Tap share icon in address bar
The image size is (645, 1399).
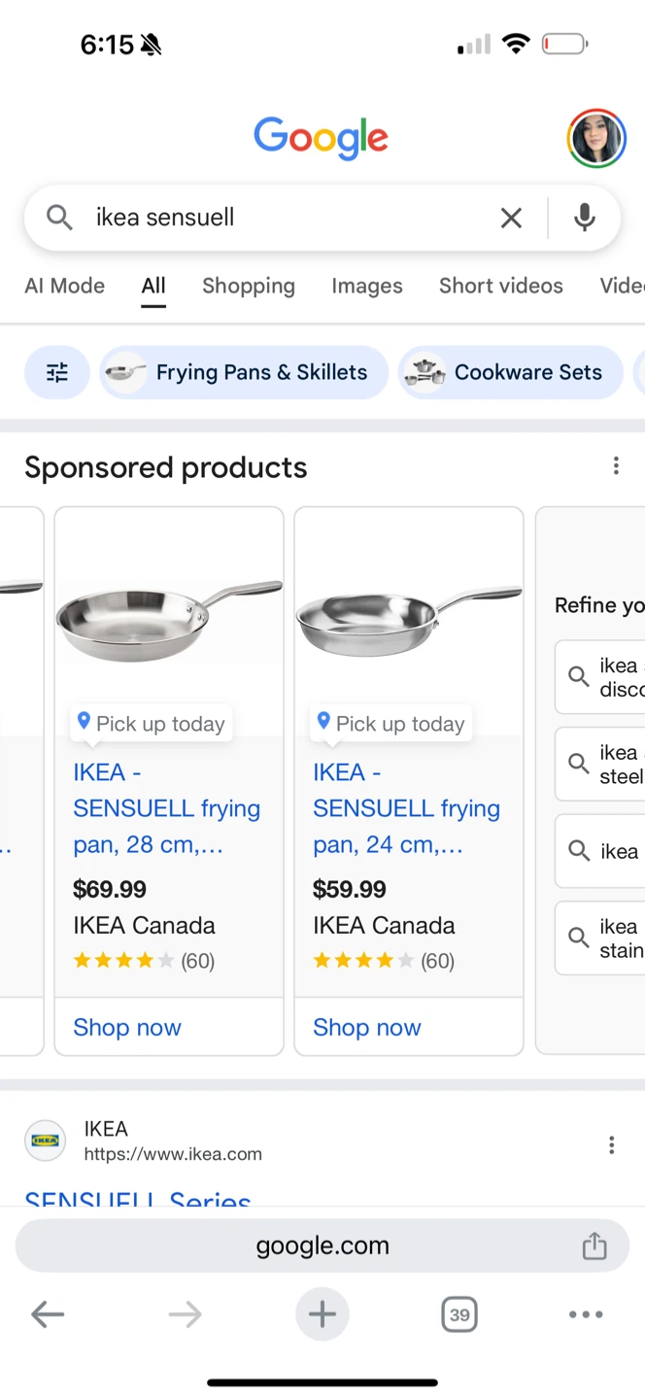(x=594, y=1245)
